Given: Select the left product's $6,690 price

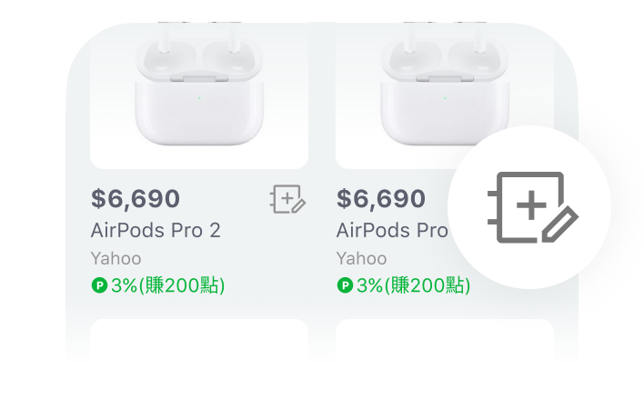Looking at the screenshot, I should [x=136, y=198].
